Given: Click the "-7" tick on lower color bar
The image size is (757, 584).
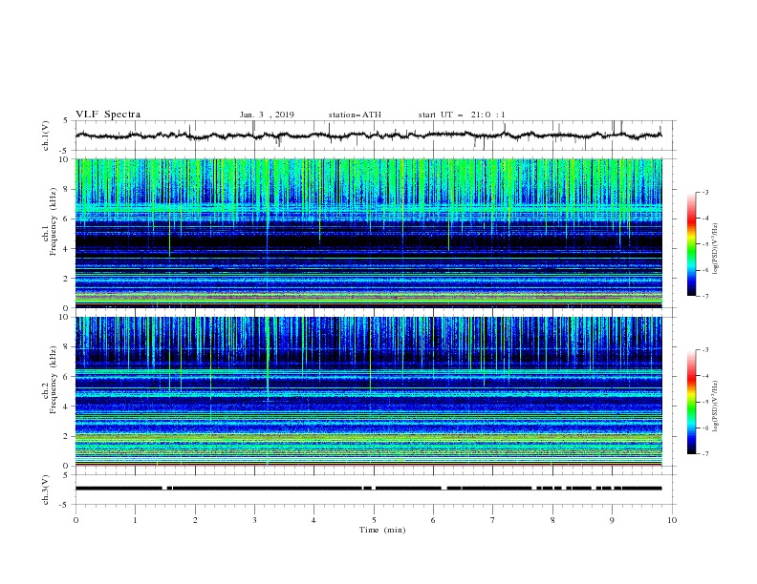Looking at the screenshot, I should click(705, 454).
